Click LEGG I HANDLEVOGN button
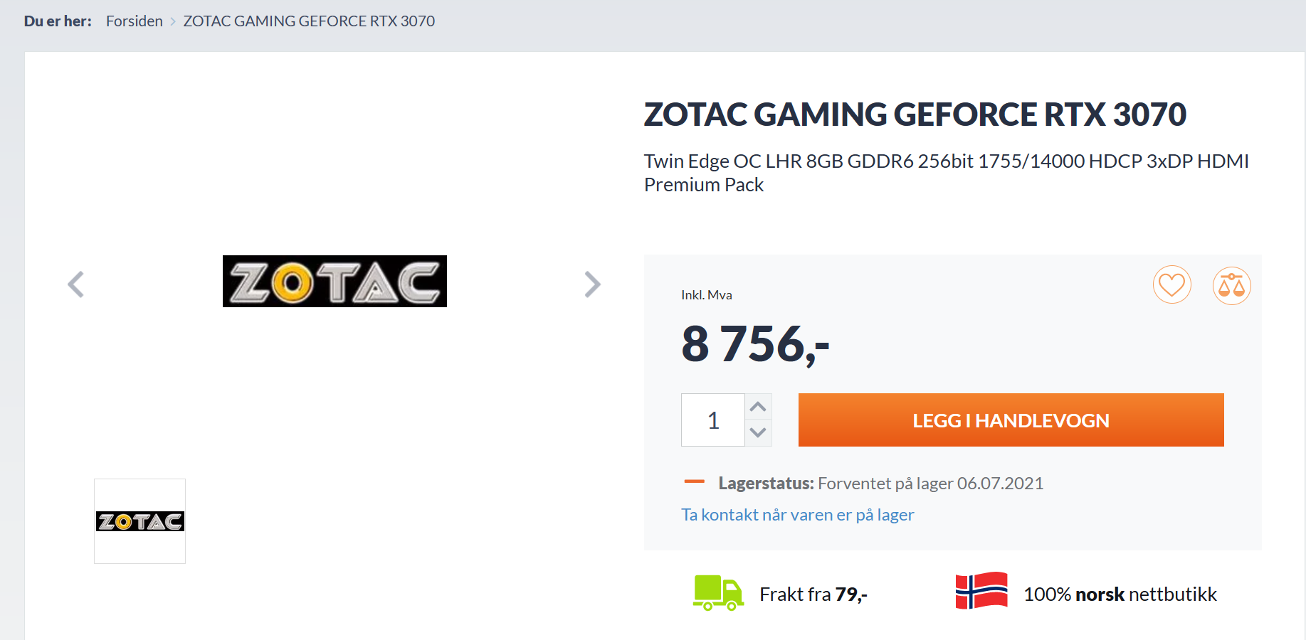The height and width of the screenshot is (640, 1306). click(x=1011, y=420)
